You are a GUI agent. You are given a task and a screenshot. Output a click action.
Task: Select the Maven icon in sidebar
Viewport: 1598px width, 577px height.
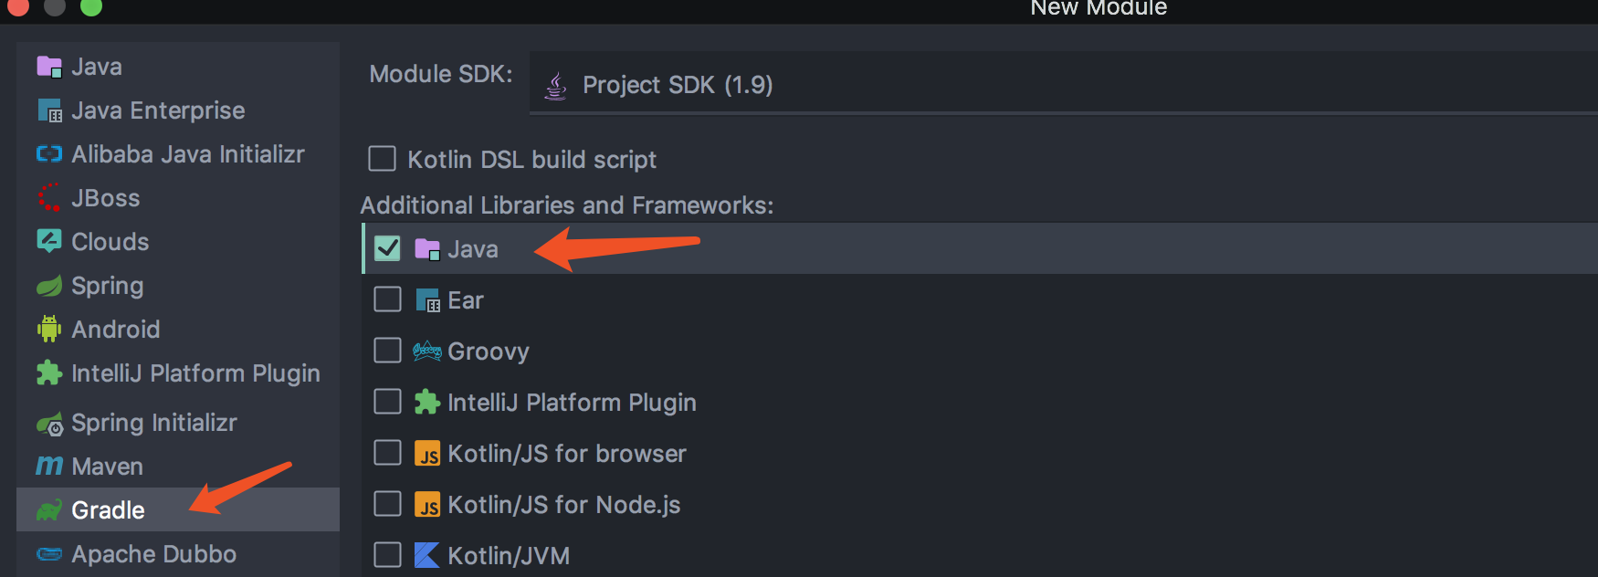pos(49,466)
